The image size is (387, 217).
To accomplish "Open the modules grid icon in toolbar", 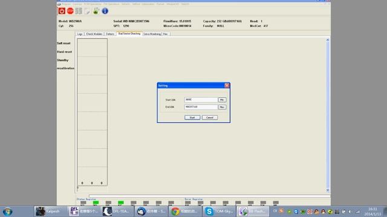I will click(x=79, y=11).
